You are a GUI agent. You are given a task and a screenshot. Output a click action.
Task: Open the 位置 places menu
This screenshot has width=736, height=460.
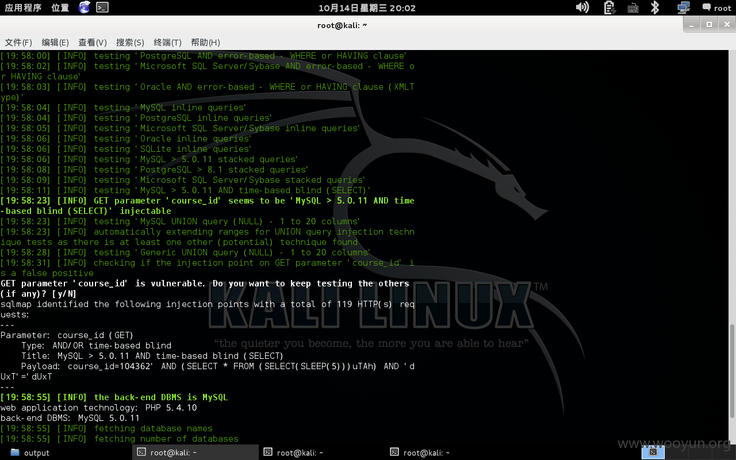(60, 7)
